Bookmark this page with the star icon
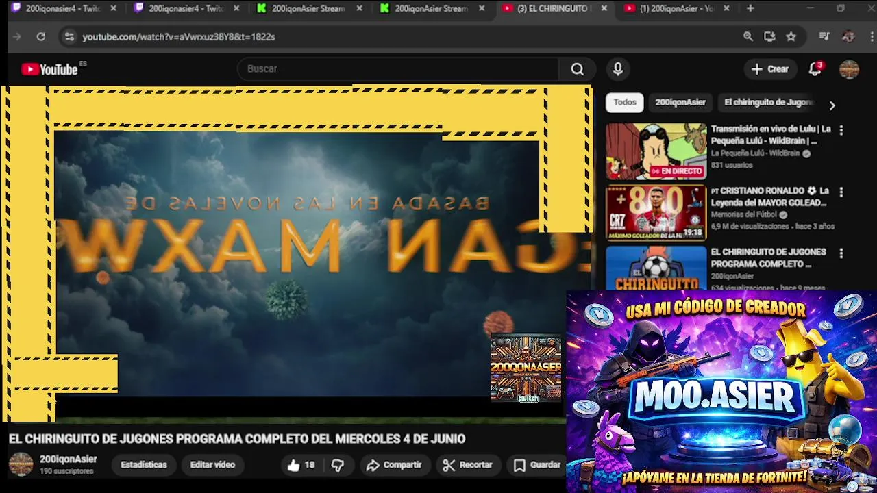 tap(791, 37)
